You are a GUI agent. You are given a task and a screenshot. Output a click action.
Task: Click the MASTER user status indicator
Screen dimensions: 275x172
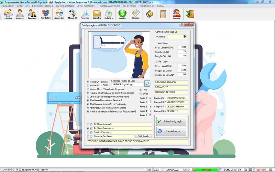tap(206, 170)
